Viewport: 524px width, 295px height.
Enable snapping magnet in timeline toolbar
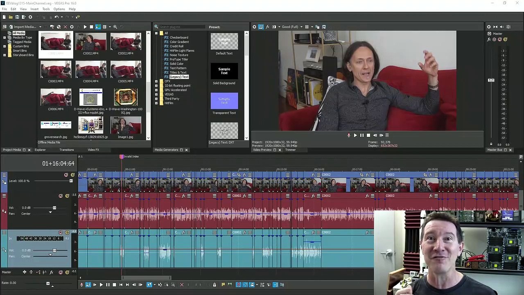[239, 285]
